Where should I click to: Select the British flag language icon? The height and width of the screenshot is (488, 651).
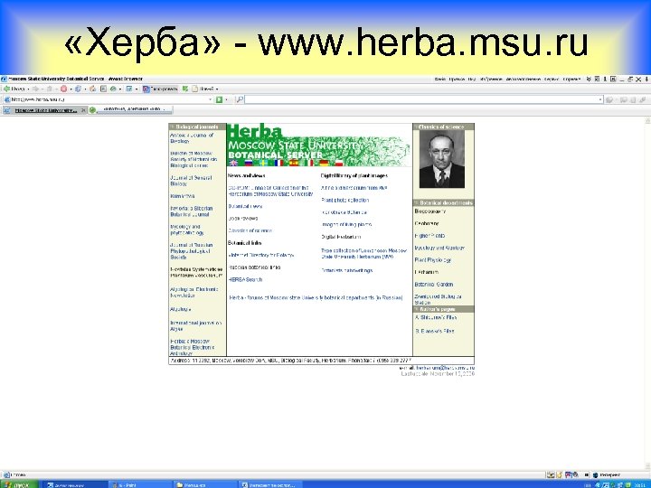[233, 163]
